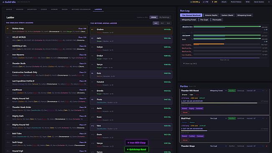Switch to the Bounties tab

tap(32, 9)
